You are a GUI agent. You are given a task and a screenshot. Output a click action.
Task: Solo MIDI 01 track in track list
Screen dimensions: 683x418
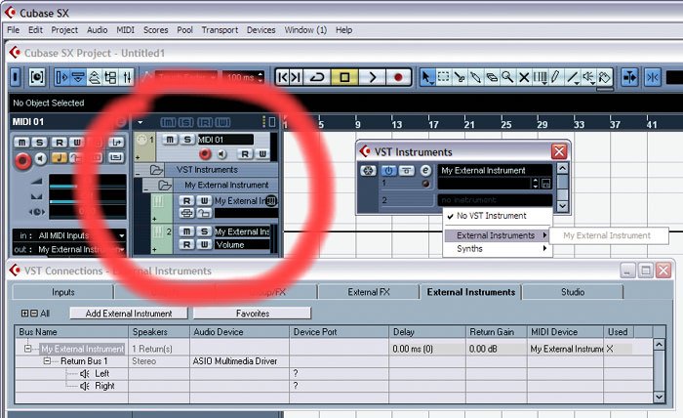pos(187,140)
